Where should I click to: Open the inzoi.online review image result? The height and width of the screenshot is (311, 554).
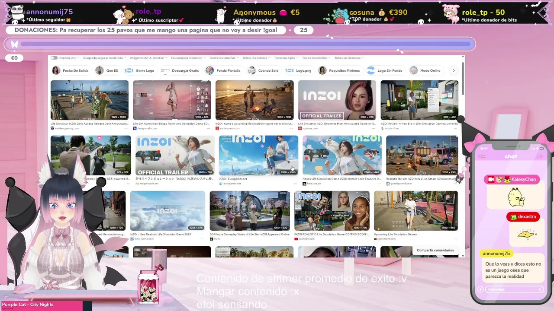pos(419,100)
